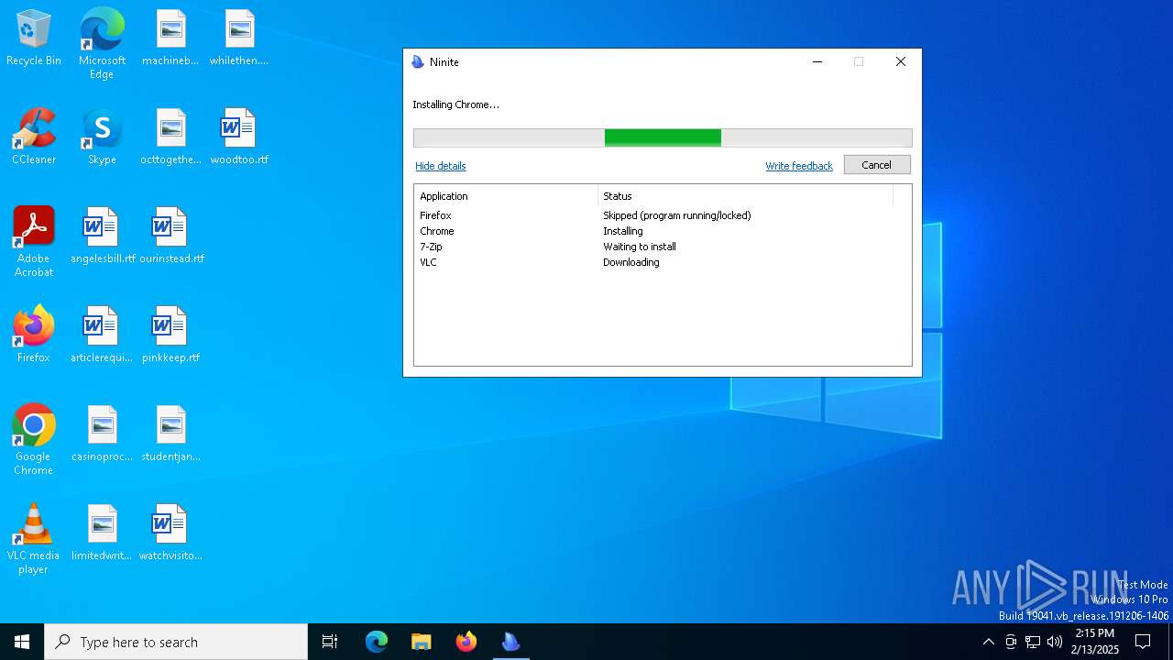Select the woodtoo.rtf document
Image resolution: width=1173 pixels, height=660 pixels.
pos(239,137)
